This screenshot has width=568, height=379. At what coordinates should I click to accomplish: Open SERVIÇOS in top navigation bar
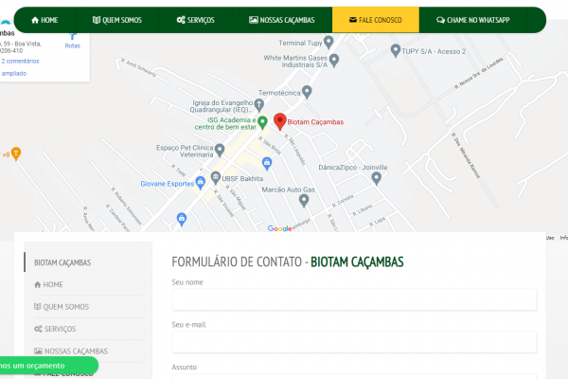(x=196, y=20)
